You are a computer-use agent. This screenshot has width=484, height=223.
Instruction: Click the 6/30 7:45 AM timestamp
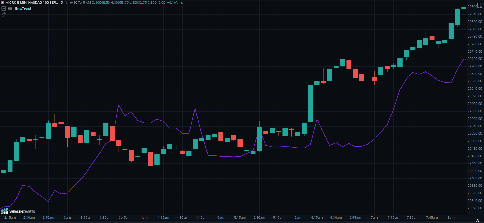[80, 3]
